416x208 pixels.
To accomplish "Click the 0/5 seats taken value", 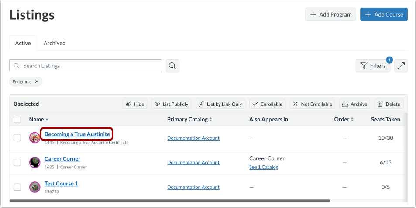I will coord(385,187).
